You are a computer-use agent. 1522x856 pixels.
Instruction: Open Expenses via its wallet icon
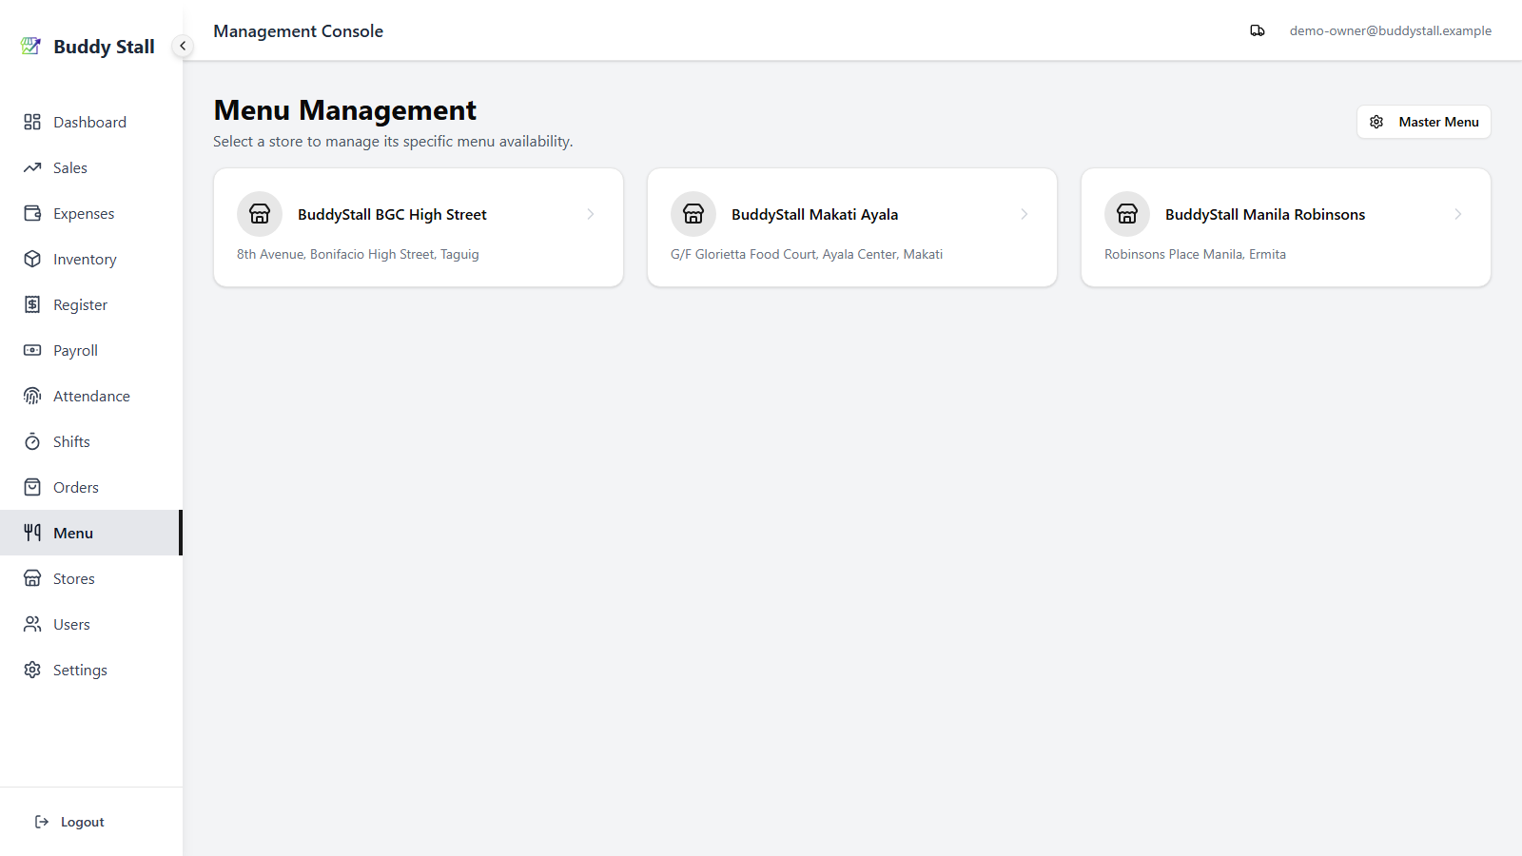click(32, 213)
